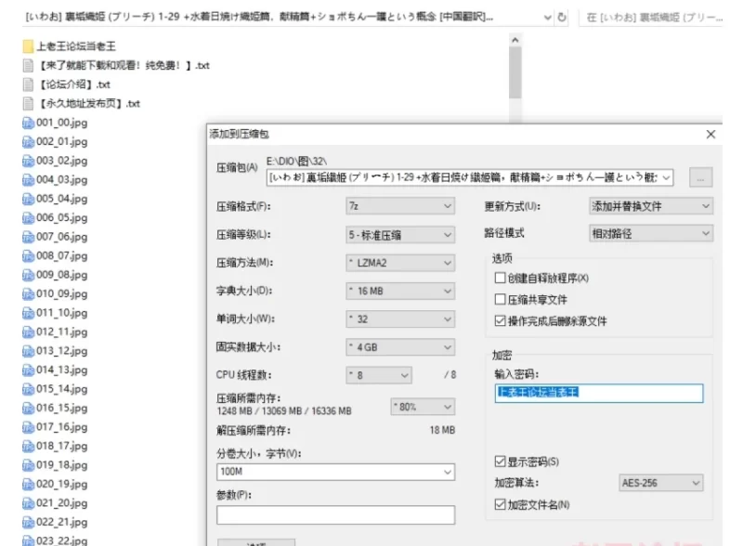Click the 015_14.jpg image icon
The height and width of the screenshot is (546, 743).
pos(28,389)
